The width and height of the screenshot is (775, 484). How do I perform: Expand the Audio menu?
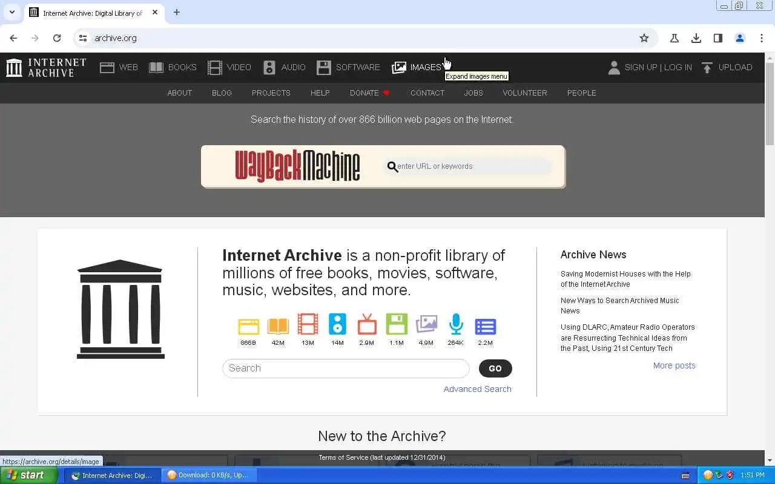[x=284, y=67]
